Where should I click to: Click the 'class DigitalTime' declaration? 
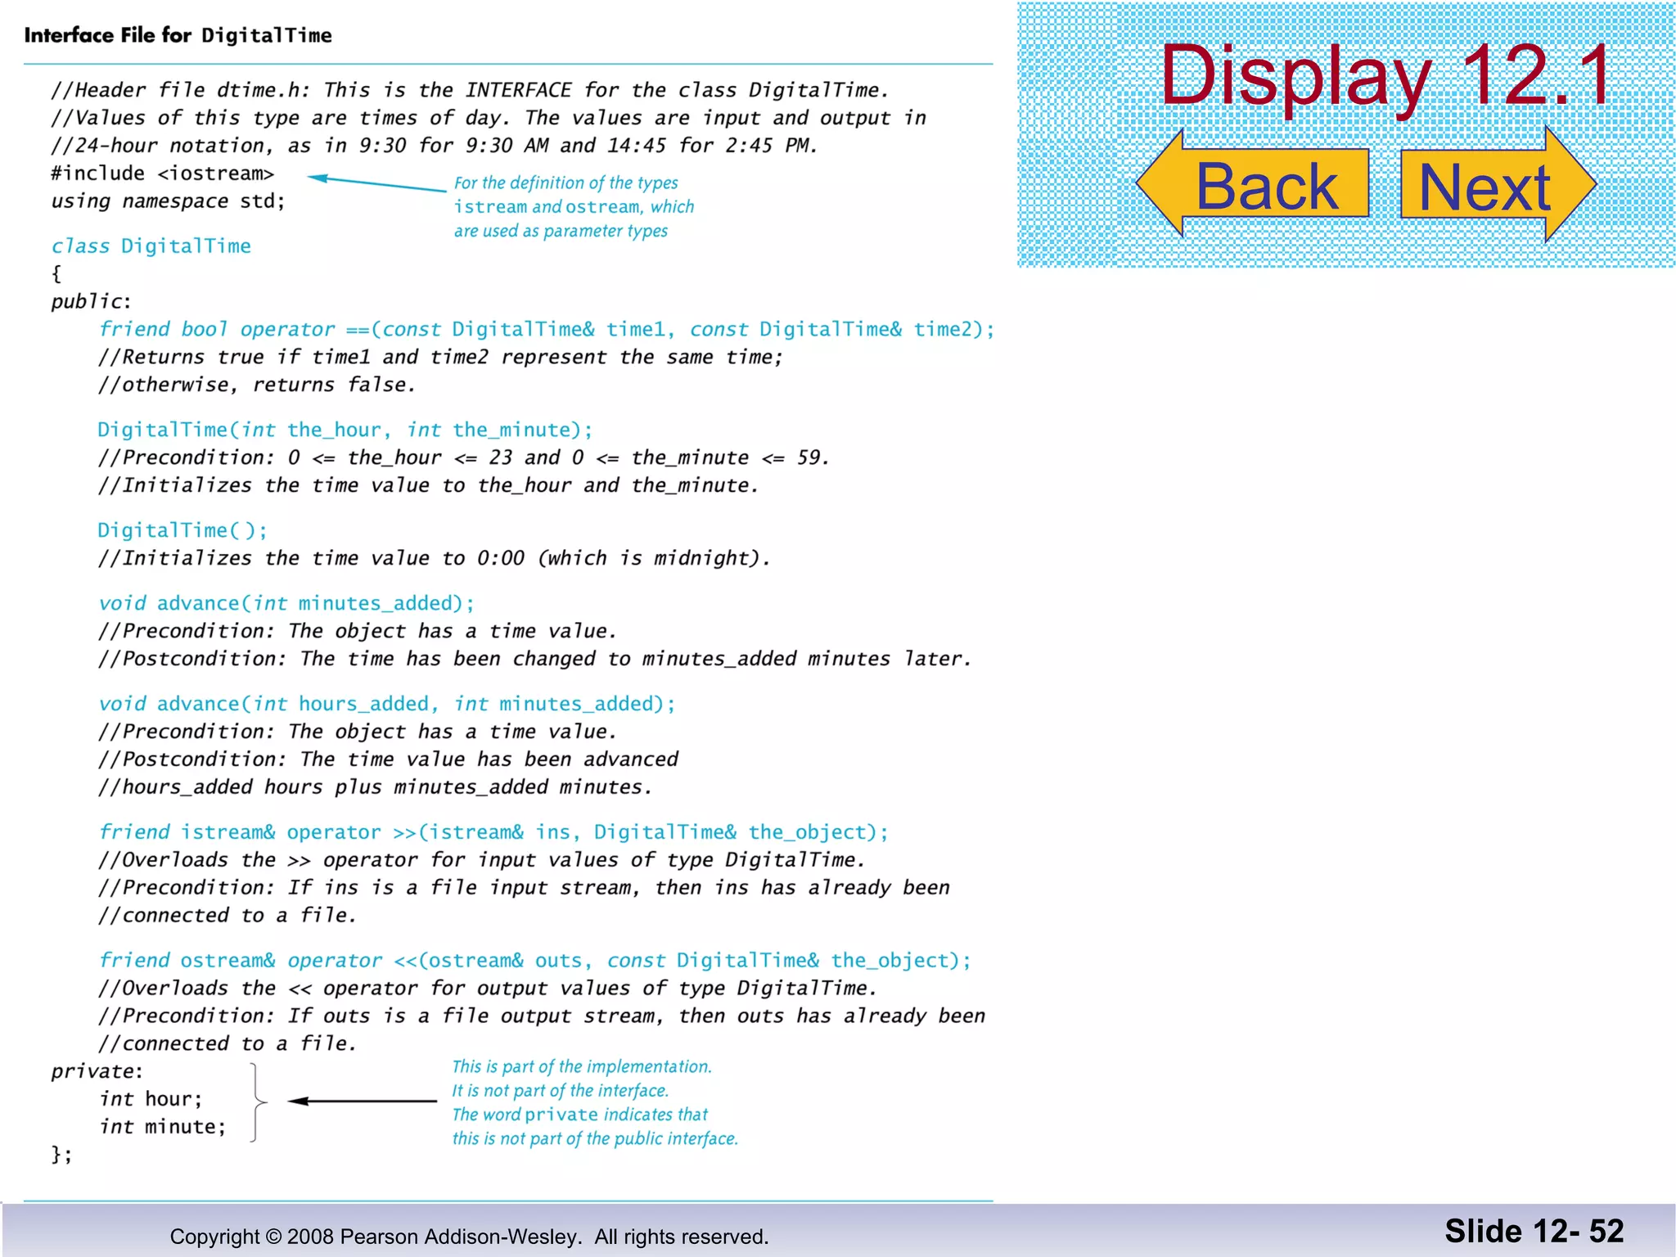[x=151, y=246]
